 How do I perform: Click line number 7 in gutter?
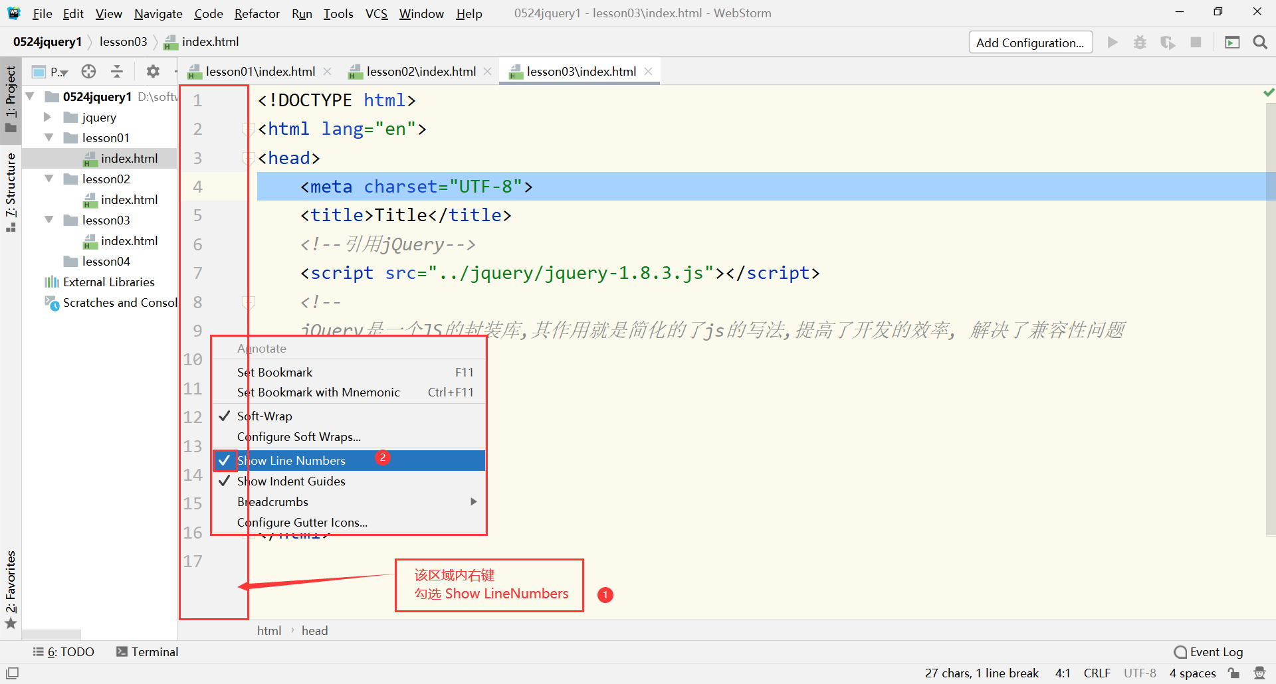(197, 273)
